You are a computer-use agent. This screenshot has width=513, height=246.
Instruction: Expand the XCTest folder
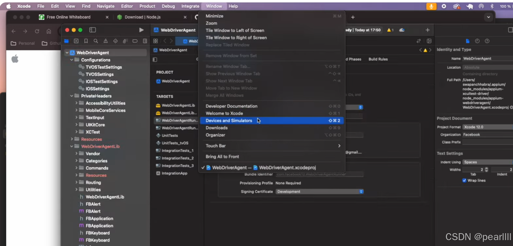[76, 132]
